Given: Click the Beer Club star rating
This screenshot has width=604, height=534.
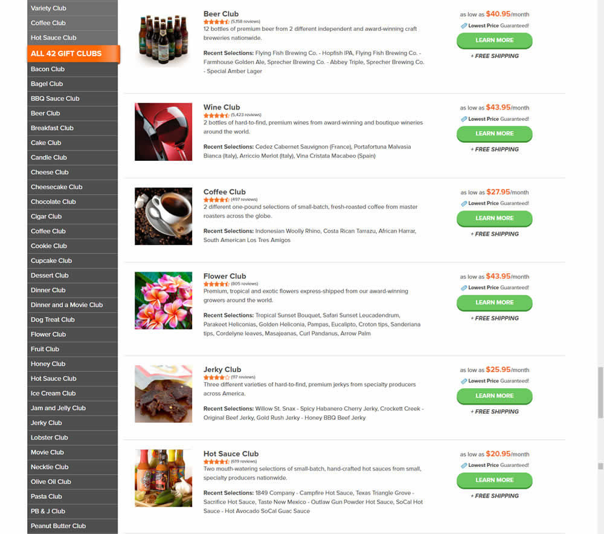Looking at the screenshot, I should point(216,22).
